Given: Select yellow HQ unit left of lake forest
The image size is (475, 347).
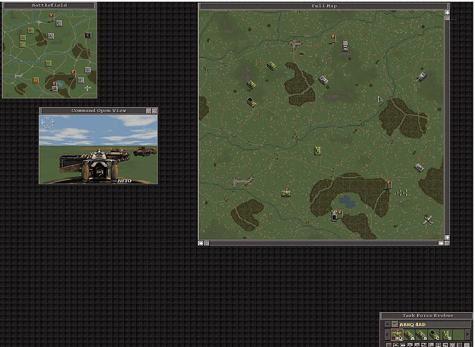Looking at the screenshot, I should [x=286, y=193].
